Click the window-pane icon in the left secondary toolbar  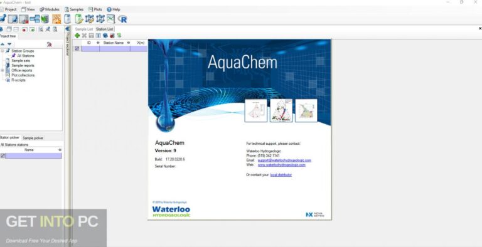tap(9, 29)
